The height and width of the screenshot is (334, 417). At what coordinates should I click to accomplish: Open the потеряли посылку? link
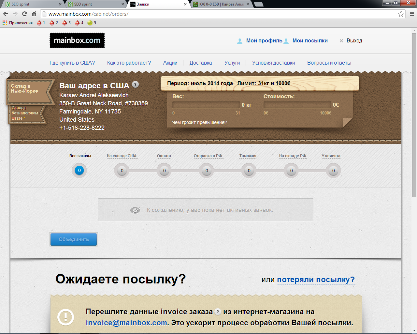pos(316,280)
